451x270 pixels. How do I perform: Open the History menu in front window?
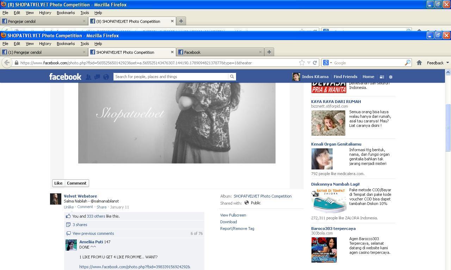click(45, 44)
